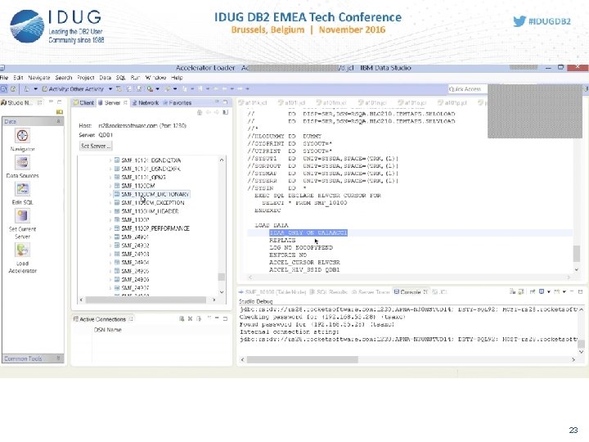589x442 pixels.
Task: Click the Quick Access search field
Action: pos(467,89)
